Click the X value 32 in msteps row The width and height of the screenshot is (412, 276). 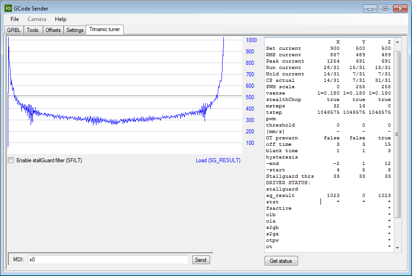coord(336,106)
